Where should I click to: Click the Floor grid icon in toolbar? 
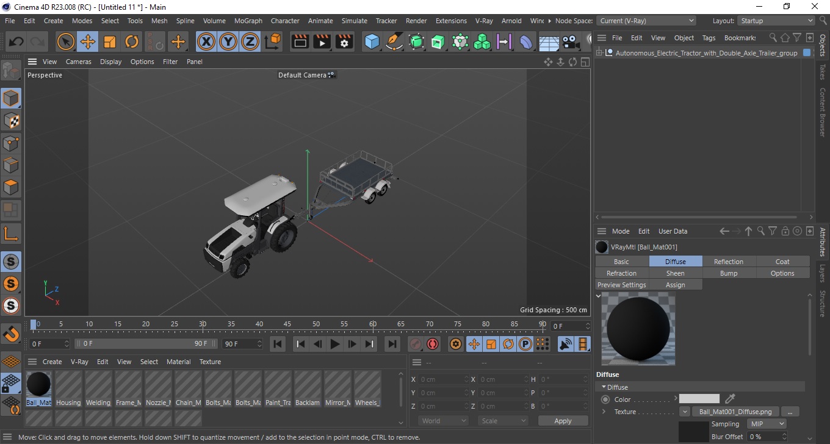(549, 42)
